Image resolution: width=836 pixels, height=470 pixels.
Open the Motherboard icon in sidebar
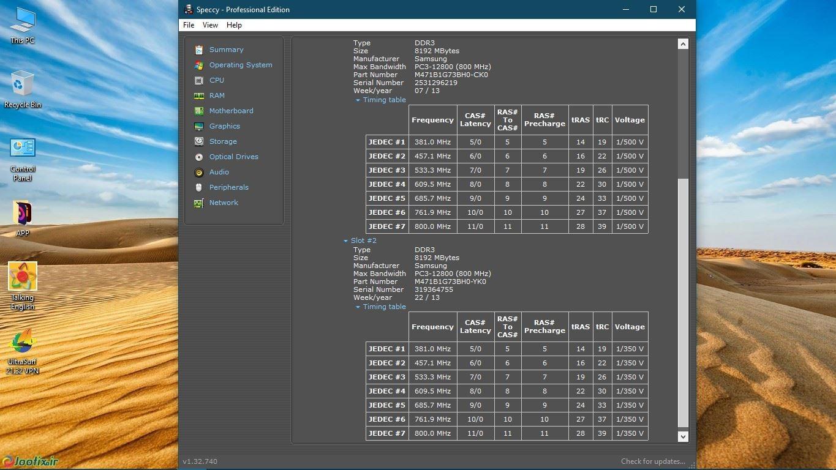pos(198,111)
